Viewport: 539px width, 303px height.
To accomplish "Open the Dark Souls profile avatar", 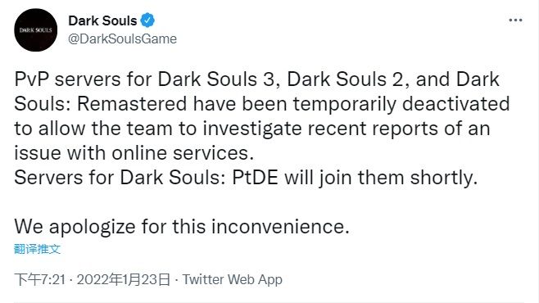I will (x=36, y=30).
